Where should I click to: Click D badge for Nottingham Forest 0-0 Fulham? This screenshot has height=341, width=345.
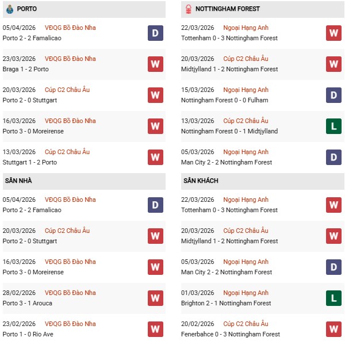coord(333,95)
